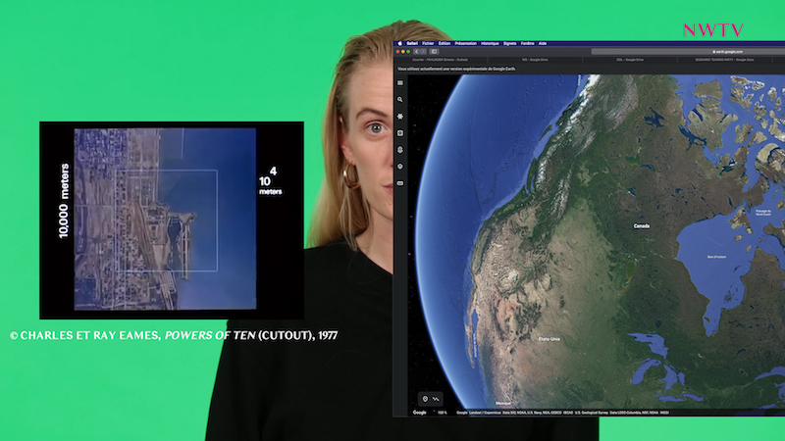Click the earth.google.com address bar
The width and height of the screenshot is (785, 441).
coord(726,51)
